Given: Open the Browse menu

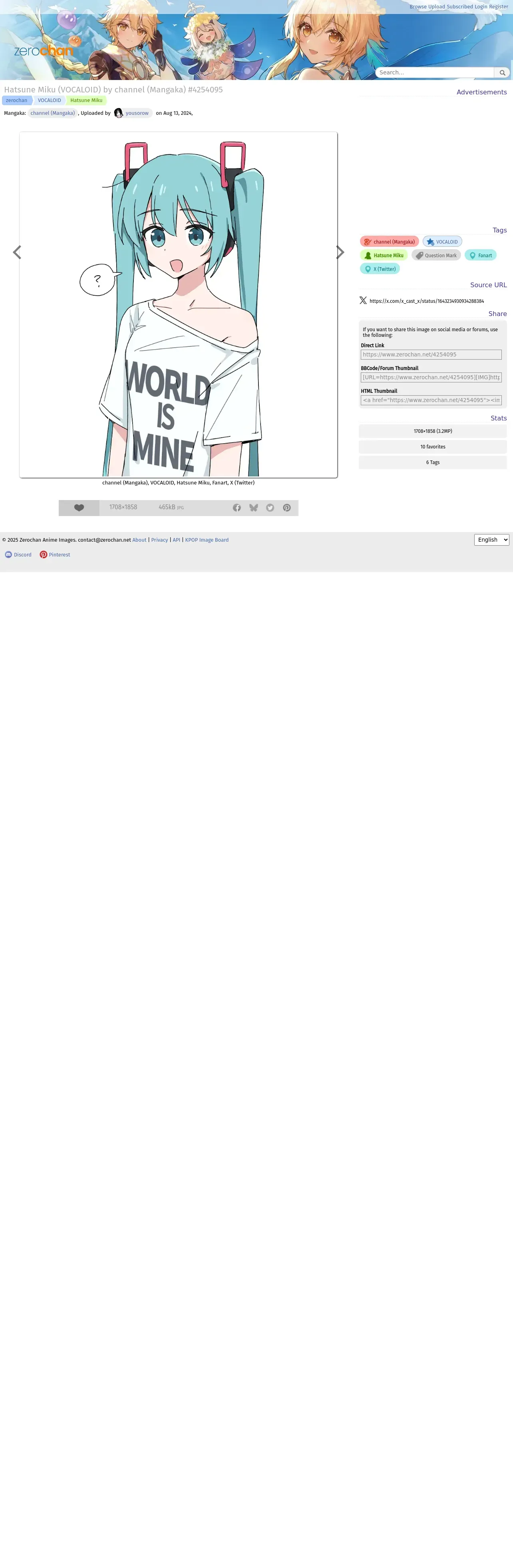Looking at the screenshot, I should click(x=418, y=6).
